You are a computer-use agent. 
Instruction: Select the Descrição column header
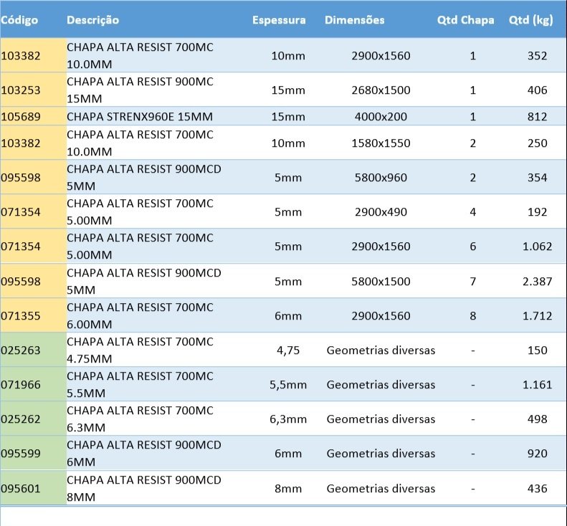[x=93, y=20]
